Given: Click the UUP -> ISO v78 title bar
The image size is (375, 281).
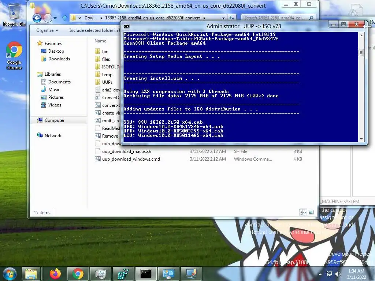Looking at the screenshot, I should click(x=244, y=26).
